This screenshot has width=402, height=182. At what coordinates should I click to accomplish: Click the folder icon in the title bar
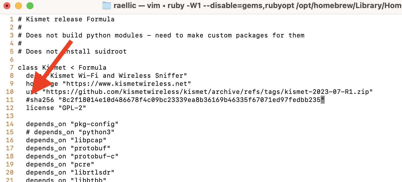(106, 5)
